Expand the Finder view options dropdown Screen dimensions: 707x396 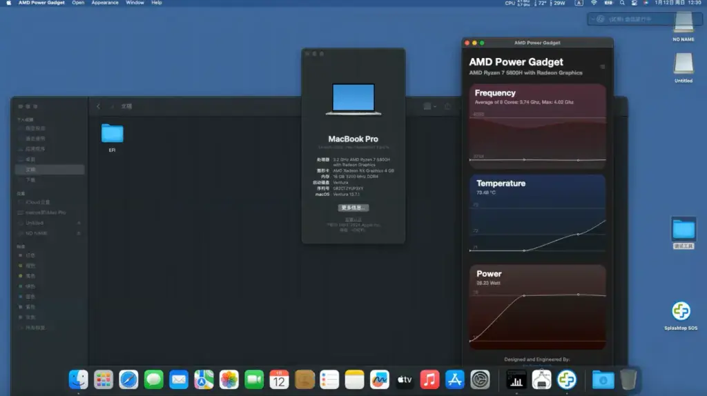click(429, 106)
